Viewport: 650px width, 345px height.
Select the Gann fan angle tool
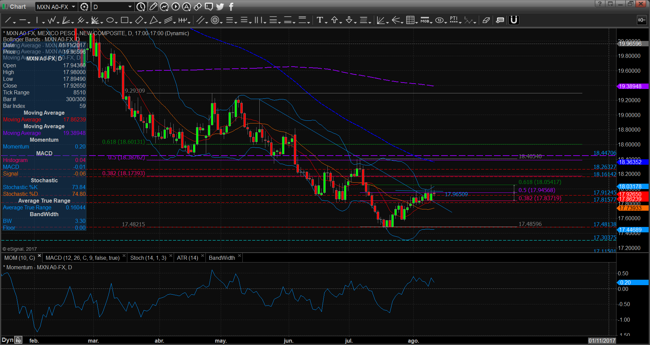(95, 20)
